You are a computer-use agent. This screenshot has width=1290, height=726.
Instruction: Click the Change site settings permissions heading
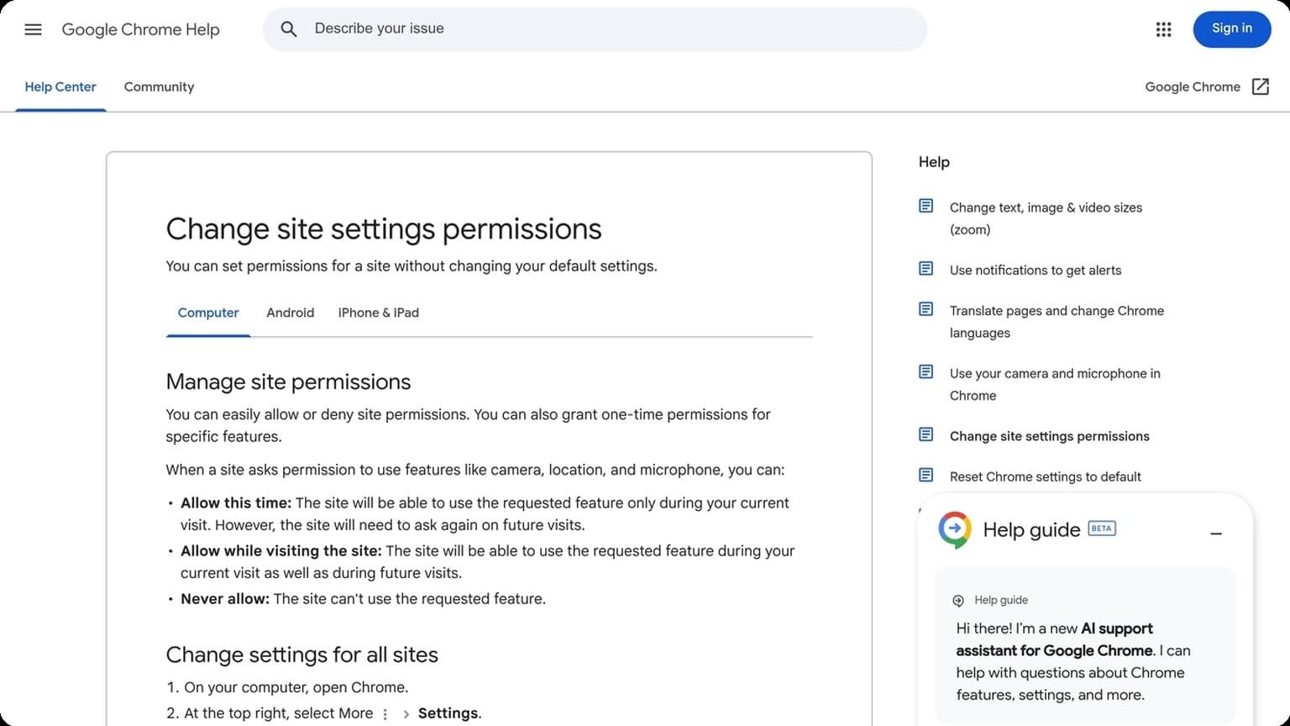tap(384, 229)
